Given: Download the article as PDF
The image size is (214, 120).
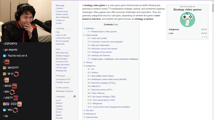Looking at the screenshot, I should click(63, 79).
